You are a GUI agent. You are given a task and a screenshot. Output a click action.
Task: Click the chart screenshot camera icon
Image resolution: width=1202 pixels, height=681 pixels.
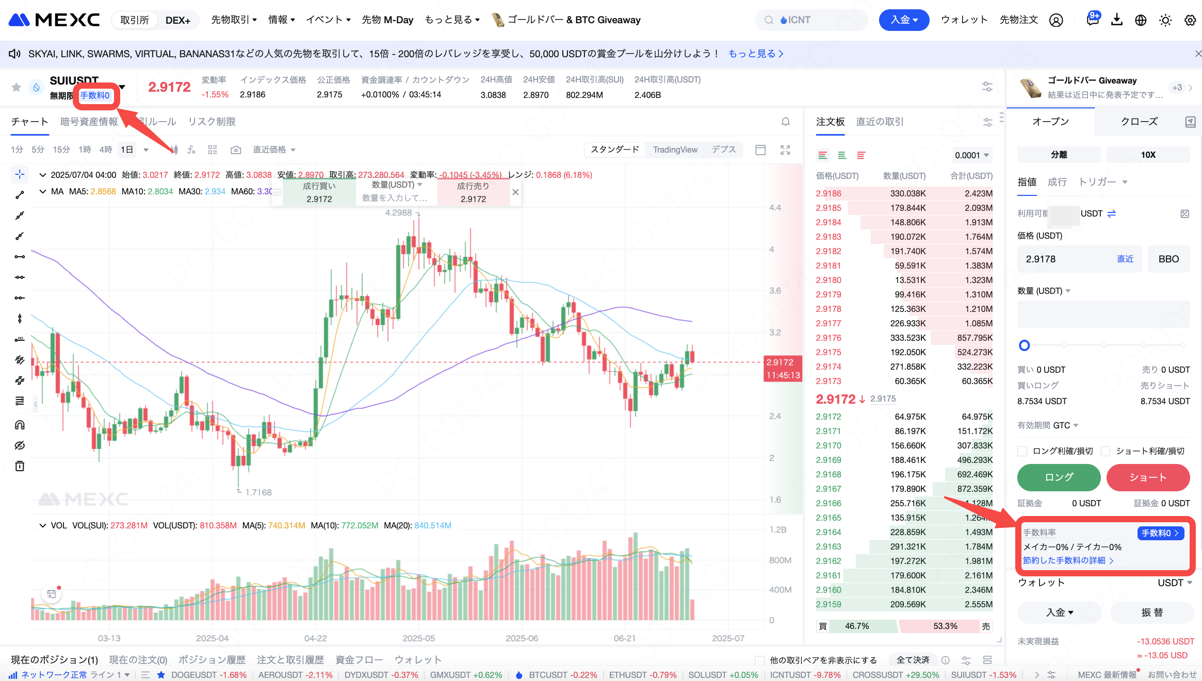coord(236,150)
